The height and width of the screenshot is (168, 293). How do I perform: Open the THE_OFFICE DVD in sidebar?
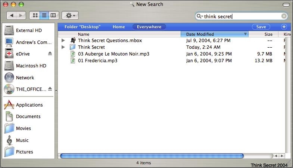25,89
